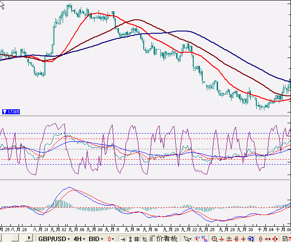Toggle vertical auto-scale icon
Viewport: 291px width, 242px height.
click(130, 239)
